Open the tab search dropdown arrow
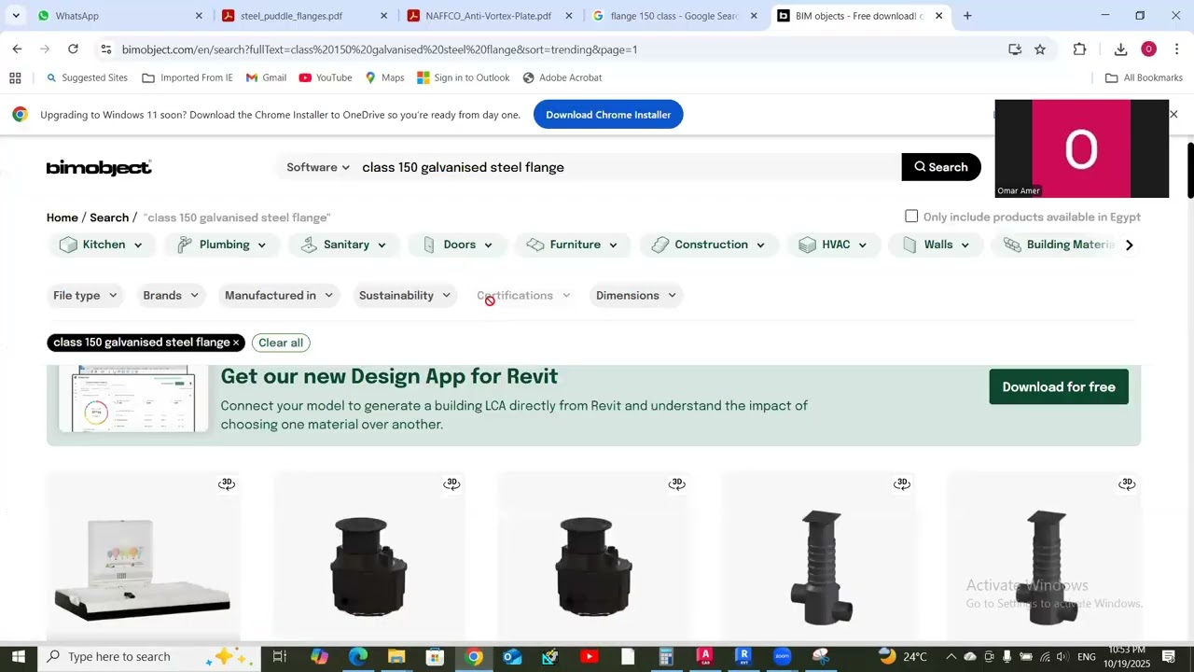Viewport: 1194px width, 672px height. tap(16, 16)
